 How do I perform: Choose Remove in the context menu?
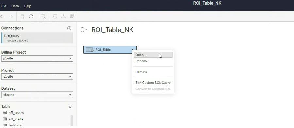(x=153, y=72)
